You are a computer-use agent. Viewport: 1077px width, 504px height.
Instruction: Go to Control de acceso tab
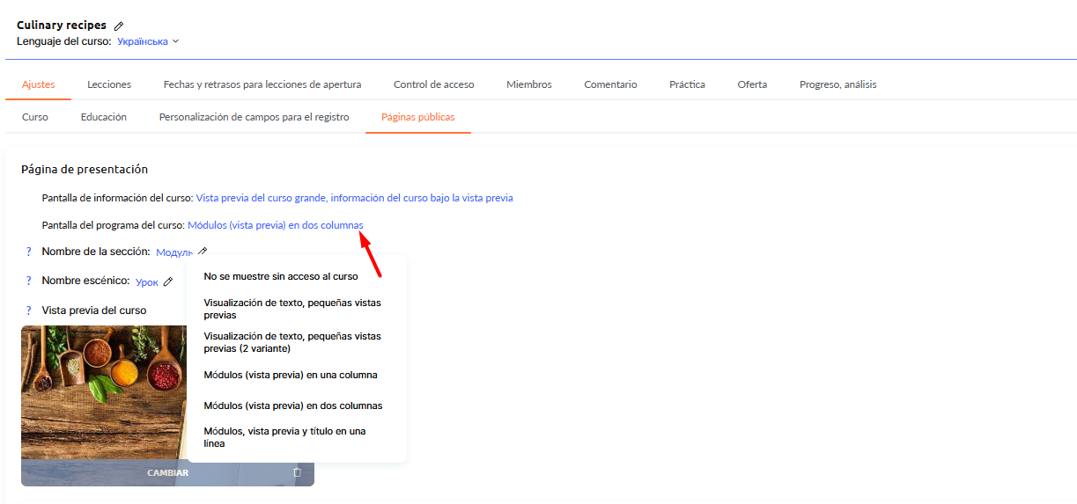coord(434,84)
